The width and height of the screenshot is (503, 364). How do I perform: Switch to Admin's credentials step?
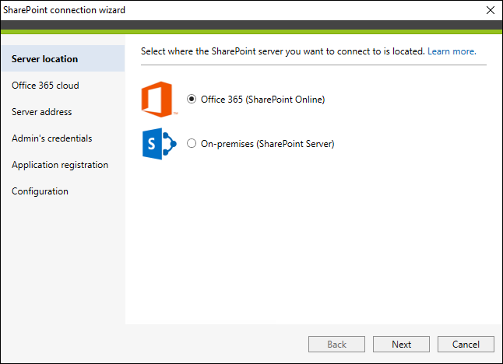coord(52,138)
